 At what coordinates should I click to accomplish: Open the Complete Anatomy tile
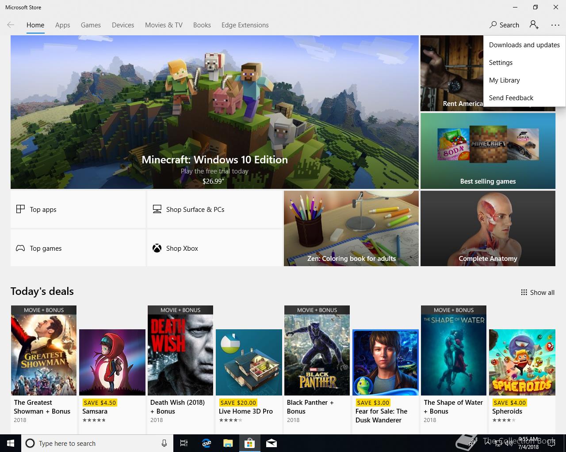pyautogui.click(x=488, y=228)
